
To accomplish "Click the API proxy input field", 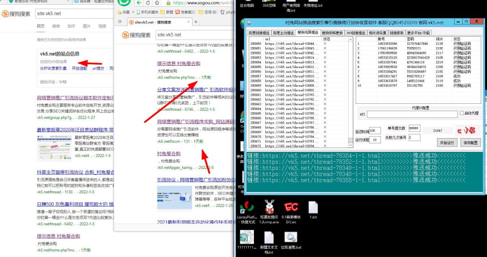I will (412, 114).
